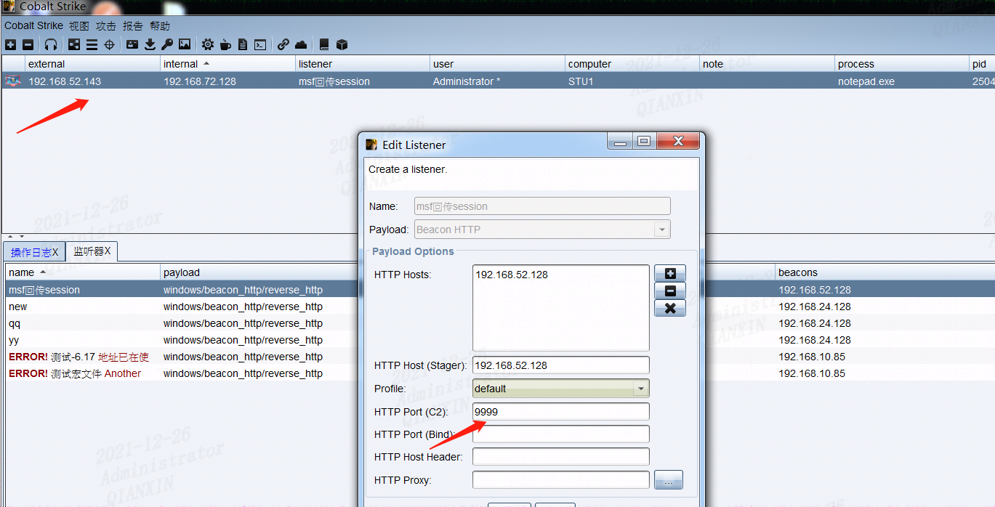Select the ERROR! 测试宏文件 listener row
The height and width of the screenshot is (507, 995).
[x=182, y=373]
